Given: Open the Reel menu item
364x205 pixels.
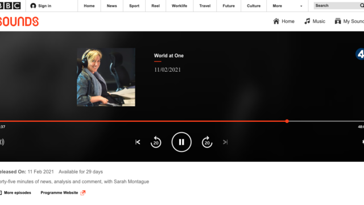Looking at the screenshot, I should coord(155,6).
